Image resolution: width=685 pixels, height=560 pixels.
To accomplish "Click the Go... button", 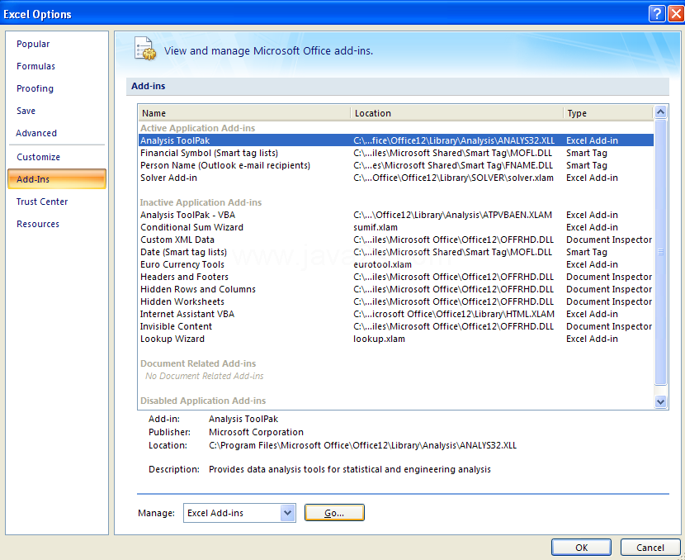I will coord(334,513).
